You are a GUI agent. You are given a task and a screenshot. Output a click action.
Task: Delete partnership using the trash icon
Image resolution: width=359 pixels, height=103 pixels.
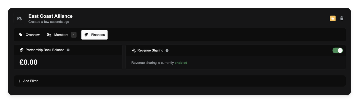coord(342,18)
